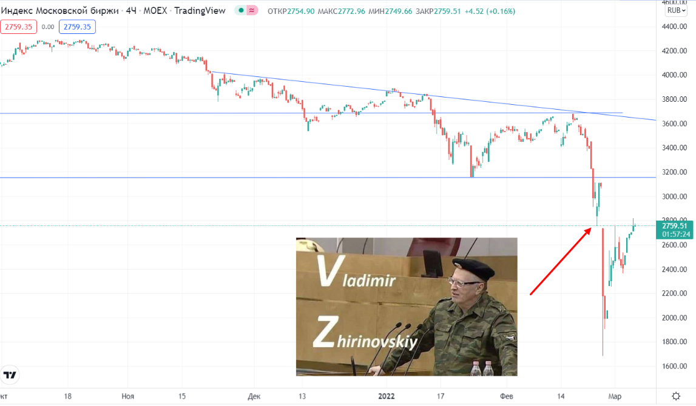
Task: Click the blue buy price 2759.35
Action: pyautogui.click(x=77, y=27)
